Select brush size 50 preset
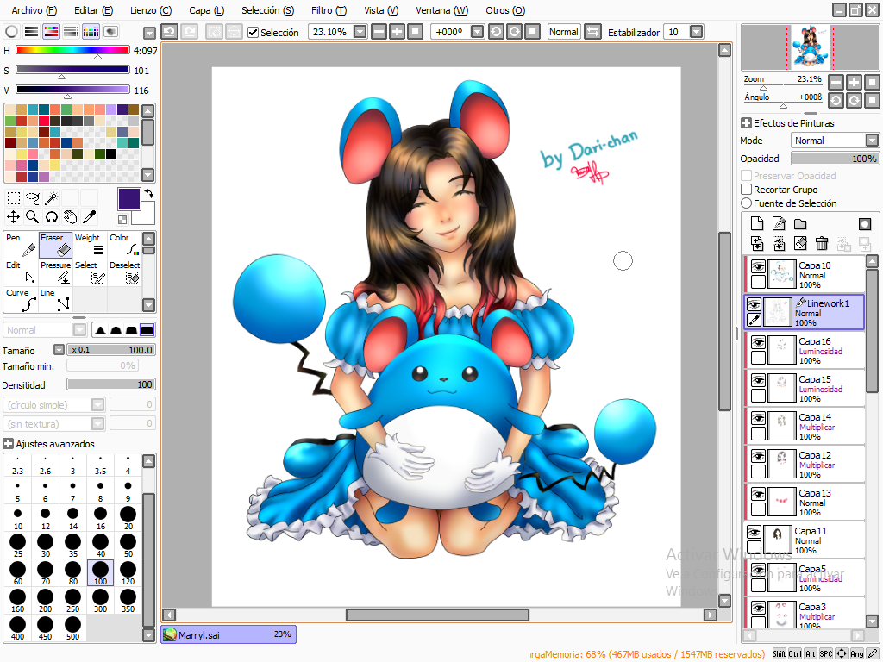The height and width of the screenshot is (662, 883). coord(128,546)
